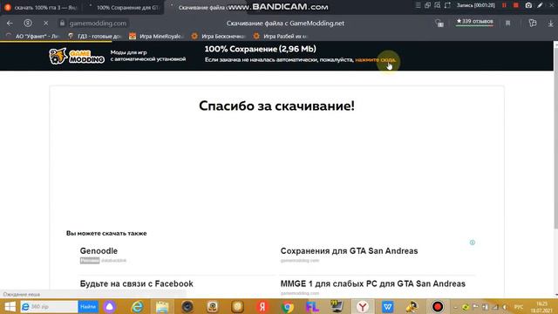
Task: Click the volume icon in the system tray
Action: pyautogui.click(x=505, y=307)
